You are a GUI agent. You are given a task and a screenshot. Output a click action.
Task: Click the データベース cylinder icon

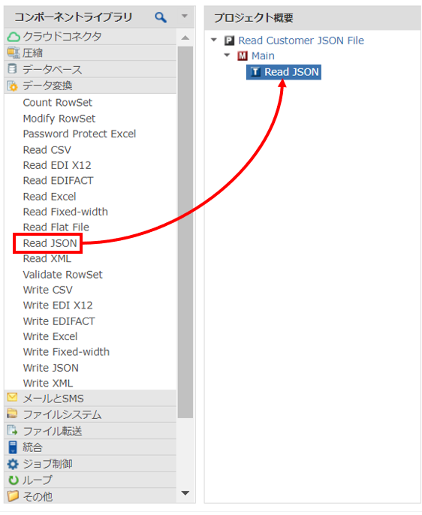tap(12, 68)
